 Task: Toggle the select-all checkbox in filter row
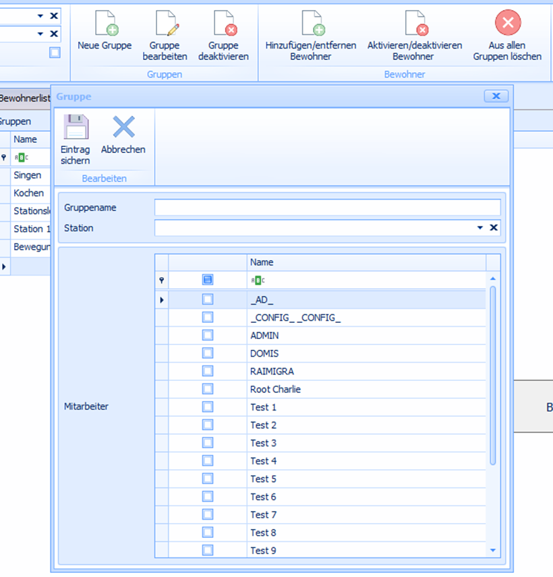coord(208,280)
